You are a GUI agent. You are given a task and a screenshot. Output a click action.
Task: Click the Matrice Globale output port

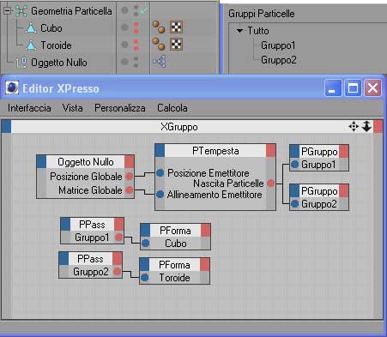tap(130, 190)
